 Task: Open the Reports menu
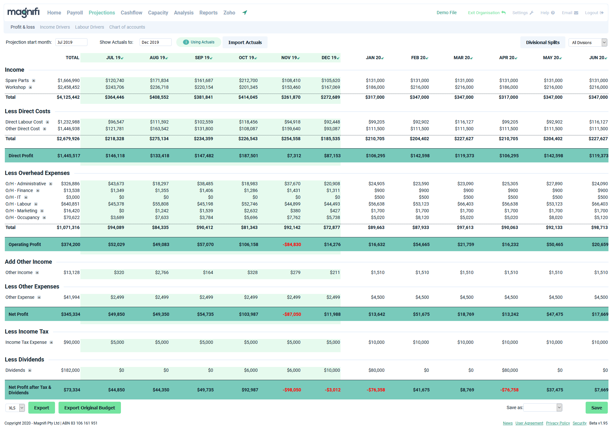pos(208,13)
